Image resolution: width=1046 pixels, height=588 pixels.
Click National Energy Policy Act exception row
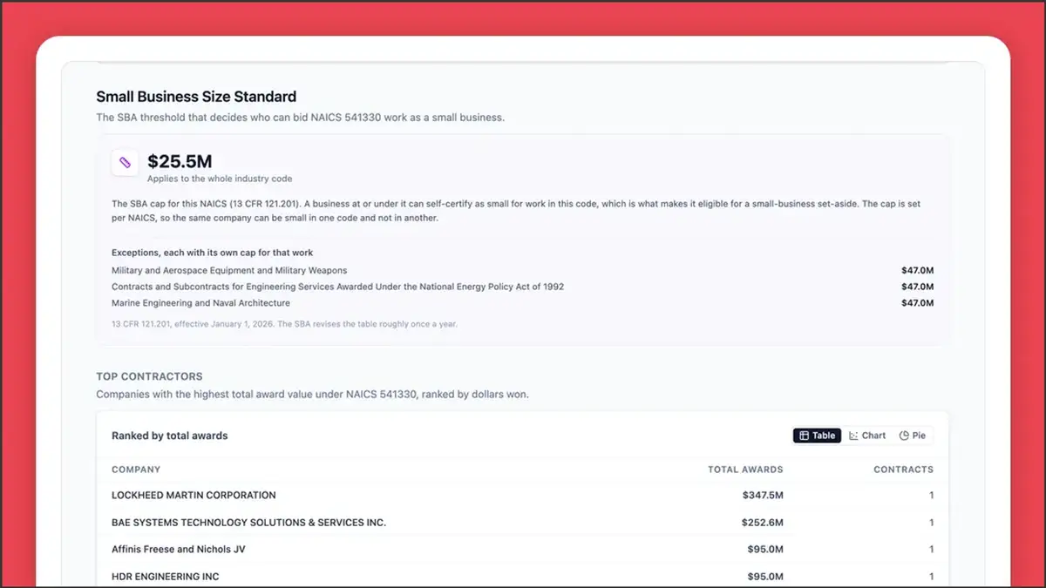point(522,287)
